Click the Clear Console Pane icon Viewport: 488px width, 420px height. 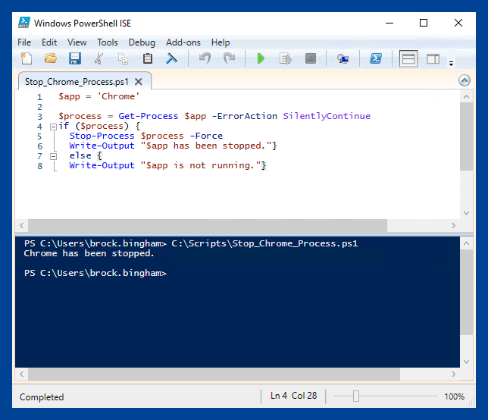(x=171, y=58)
